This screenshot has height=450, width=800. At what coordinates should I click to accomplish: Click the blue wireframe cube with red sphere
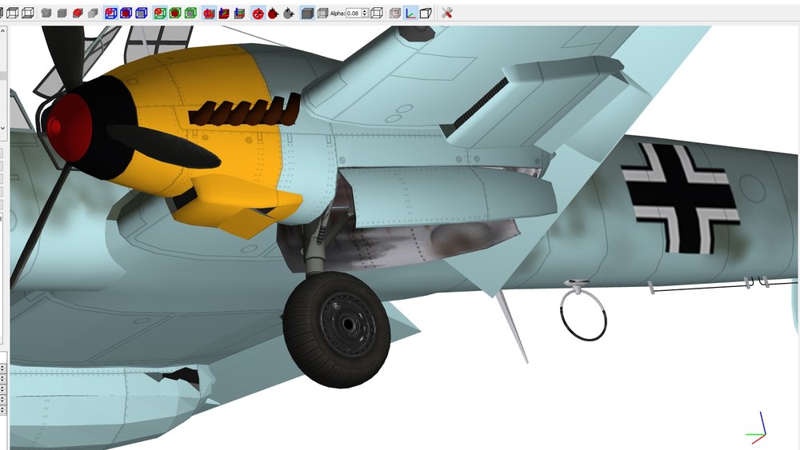(x=126, y=14)
